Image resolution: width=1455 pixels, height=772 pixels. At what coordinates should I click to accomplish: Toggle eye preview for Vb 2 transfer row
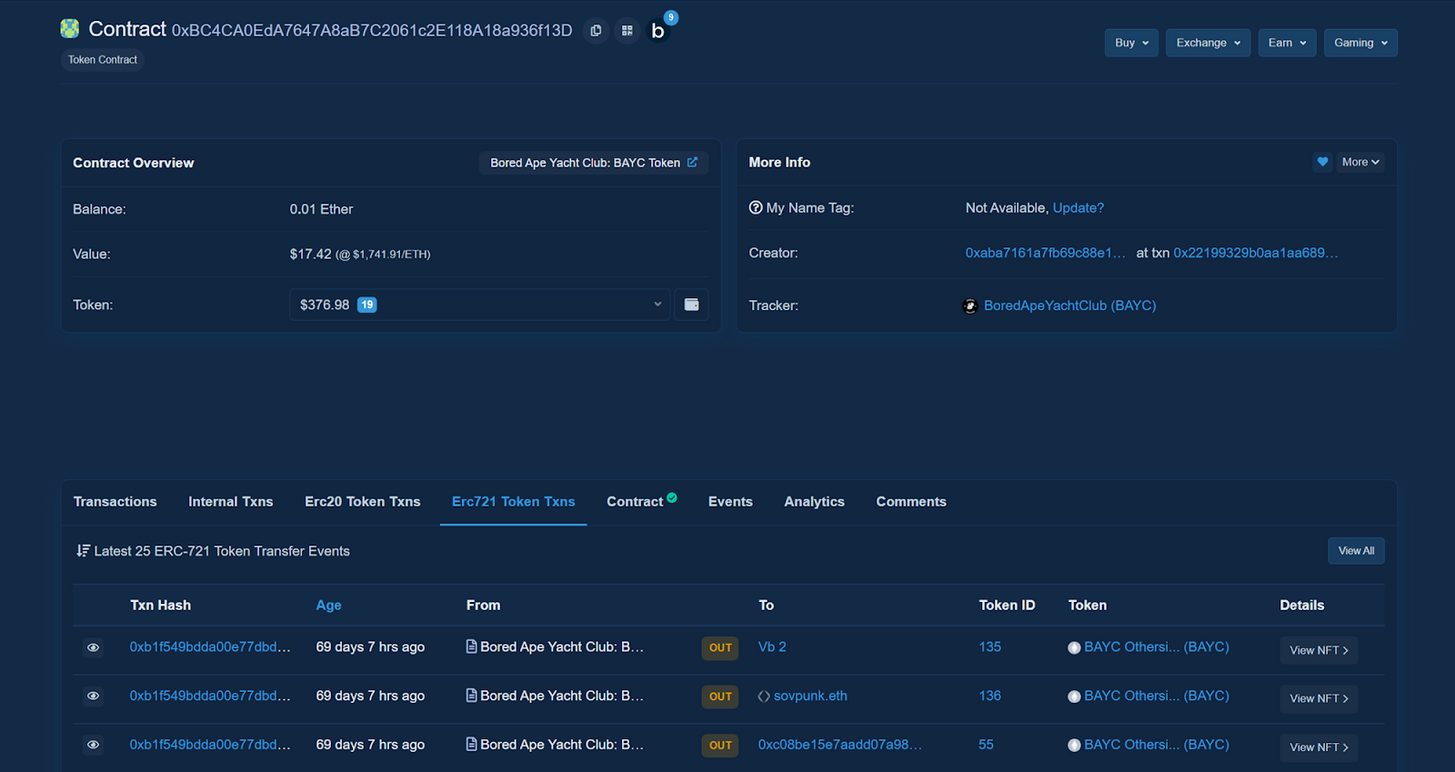93,647
